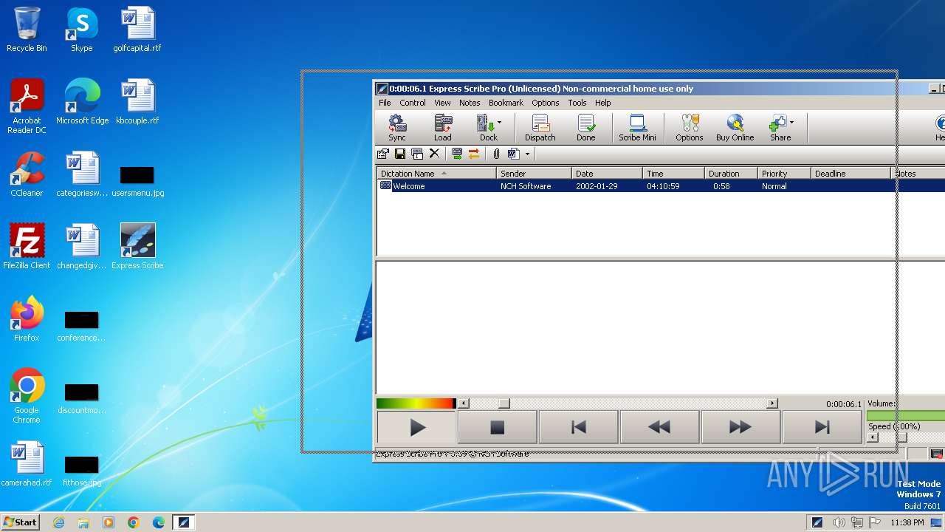
Task: Click the 2002-01-29 date cell
Action: click(x=597, y=186)
